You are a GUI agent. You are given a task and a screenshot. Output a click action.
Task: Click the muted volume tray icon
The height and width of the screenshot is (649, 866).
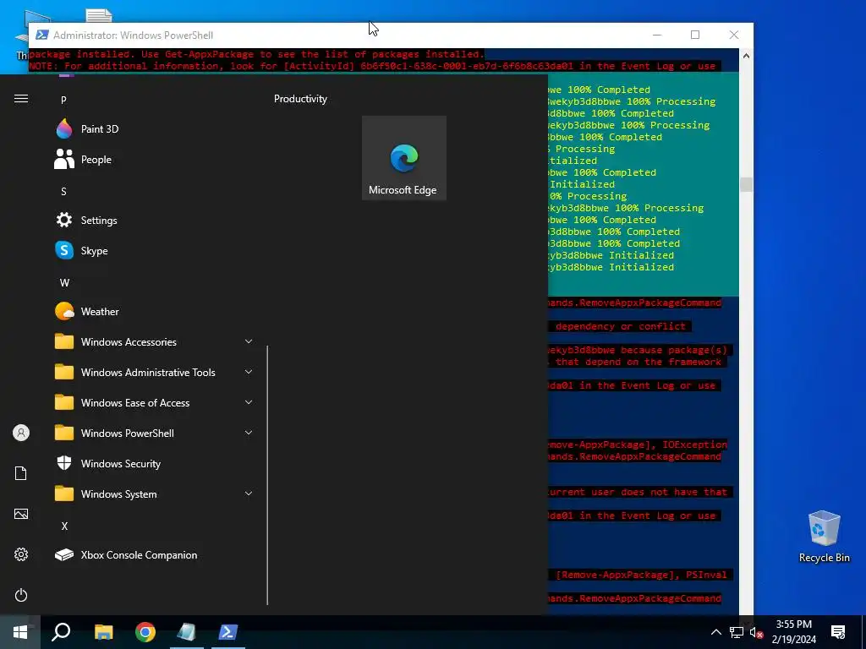[x=756, y=632]
